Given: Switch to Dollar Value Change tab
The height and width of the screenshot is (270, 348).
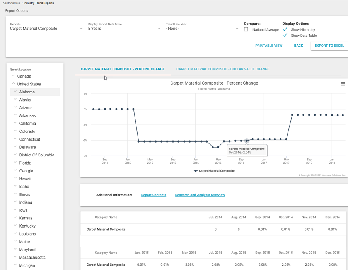Looking at the screenshot, I should point(223,69).
